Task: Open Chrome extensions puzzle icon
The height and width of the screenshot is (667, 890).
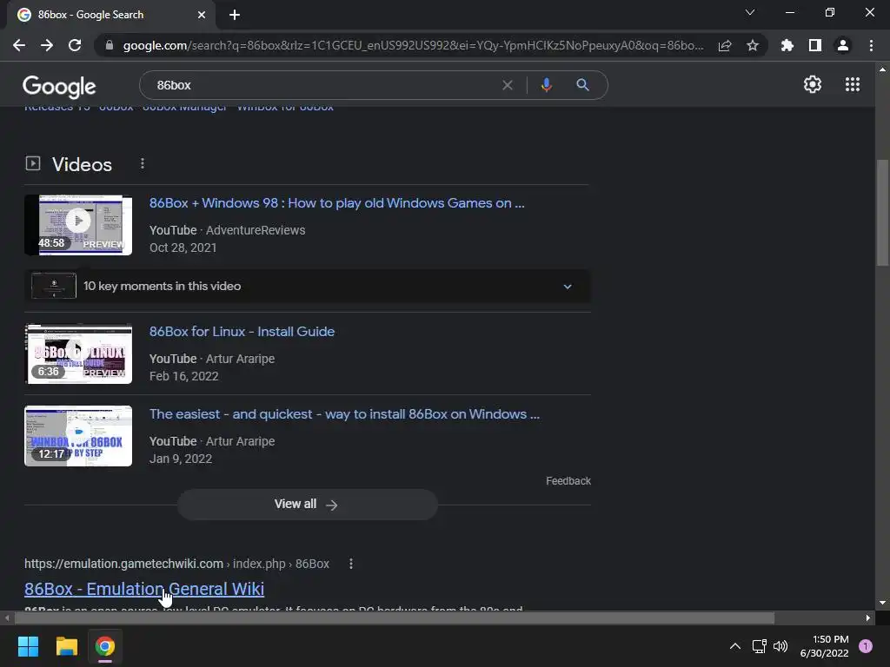Action: point(787,45)
